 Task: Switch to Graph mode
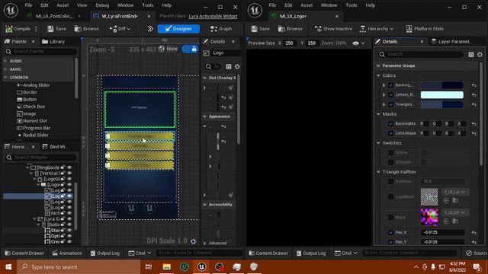221,29
